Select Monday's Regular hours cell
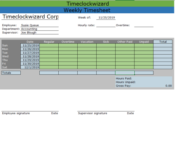This screenshot has height=162, width=175. (49, 49)
